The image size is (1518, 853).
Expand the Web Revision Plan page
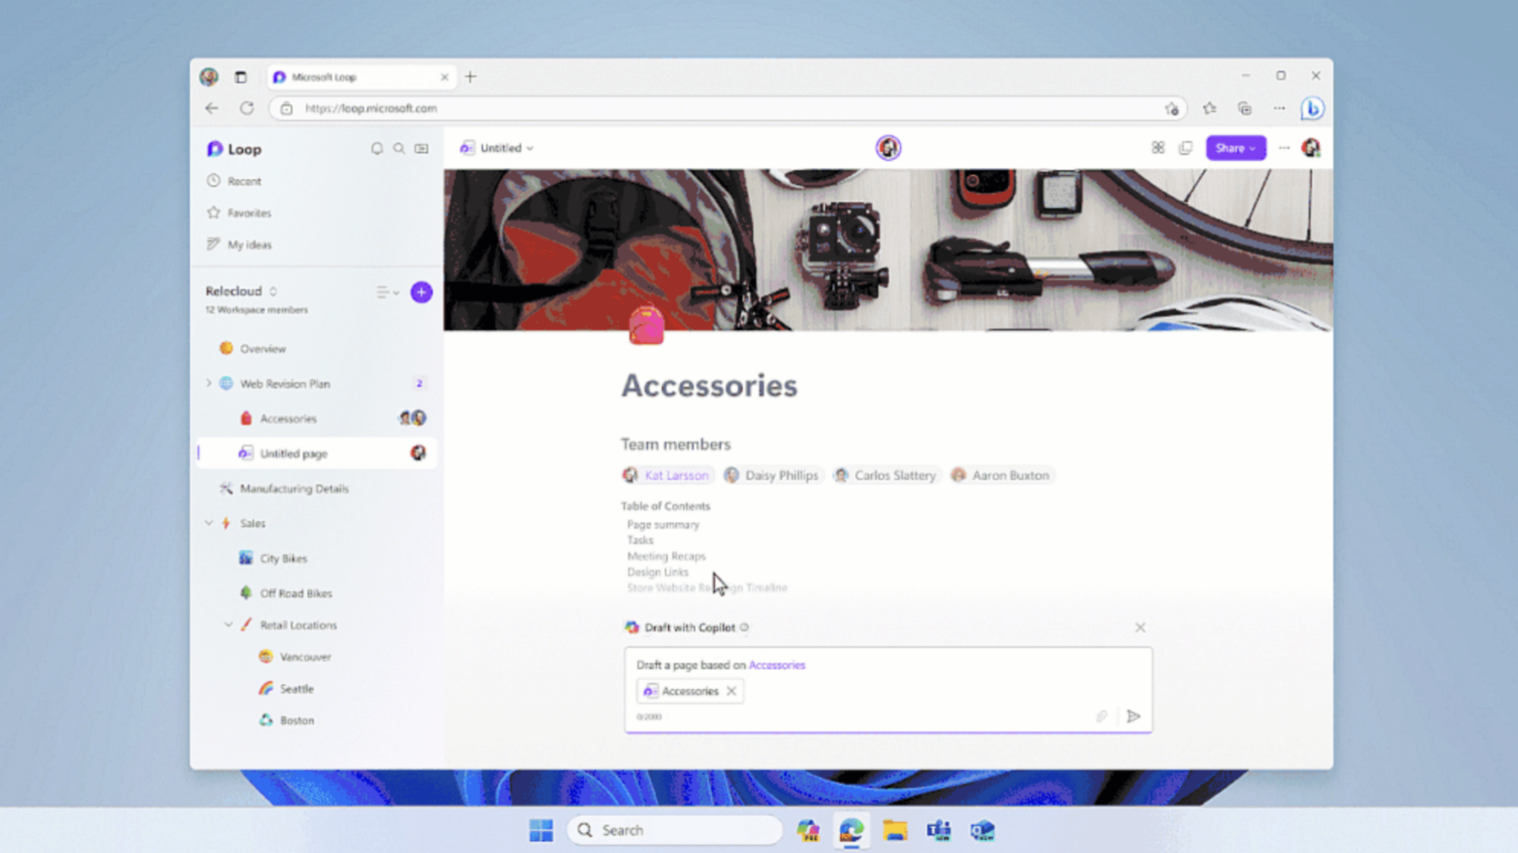[209, 383]
